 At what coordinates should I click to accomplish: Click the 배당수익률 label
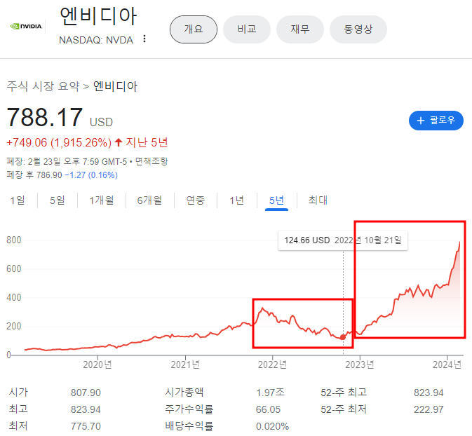(189, 426)
